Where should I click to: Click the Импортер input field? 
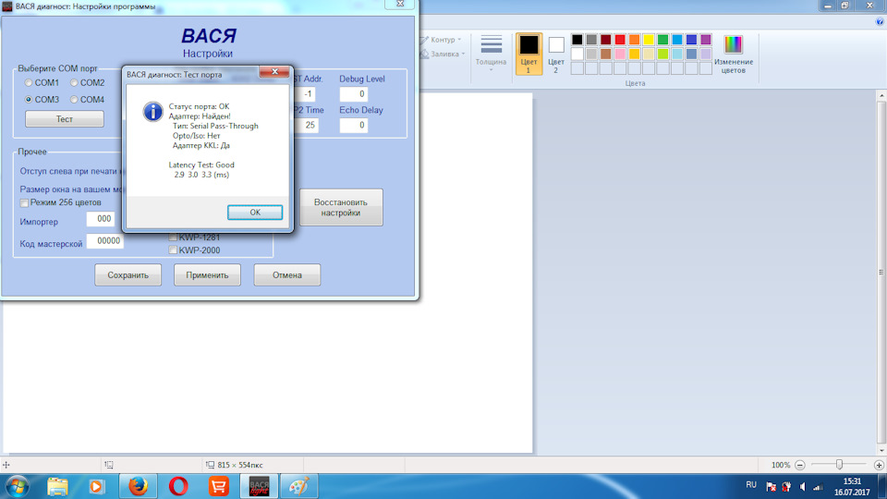[x=101, y=219]
